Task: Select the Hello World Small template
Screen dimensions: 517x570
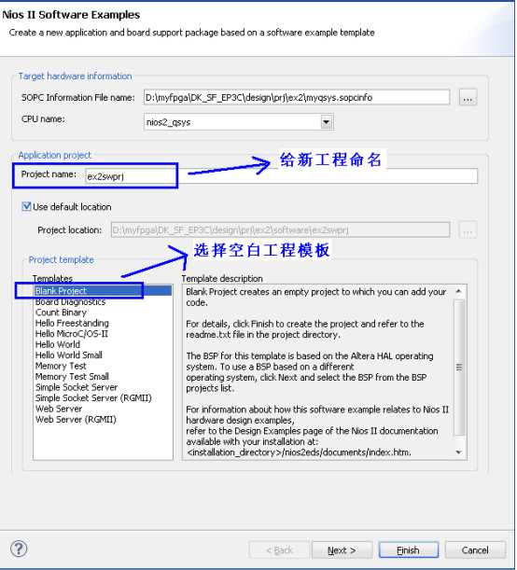Action: [69, 355]
